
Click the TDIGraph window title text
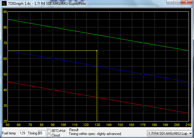pos(47,3)
